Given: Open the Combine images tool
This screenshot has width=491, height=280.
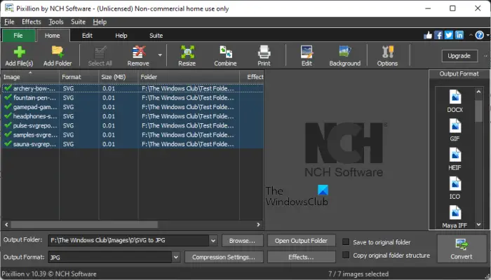Looking at the screenshot, I should 225,56.
